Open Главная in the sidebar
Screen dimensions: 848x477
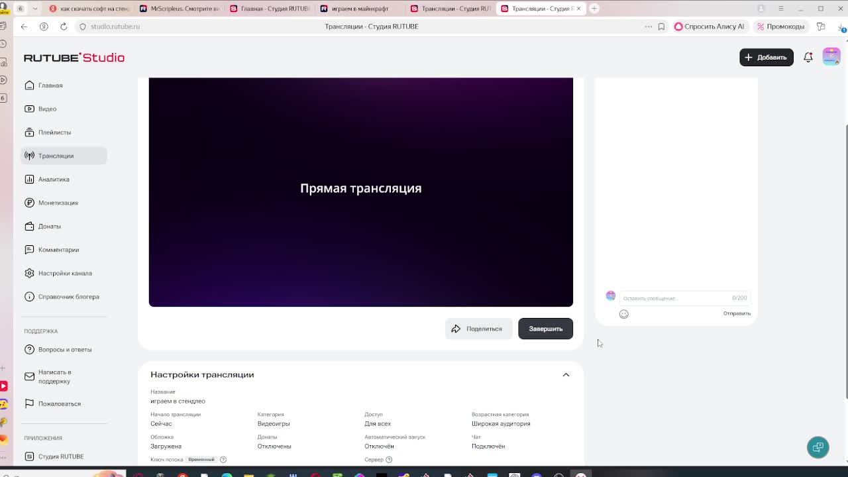(x=64, y=85)
